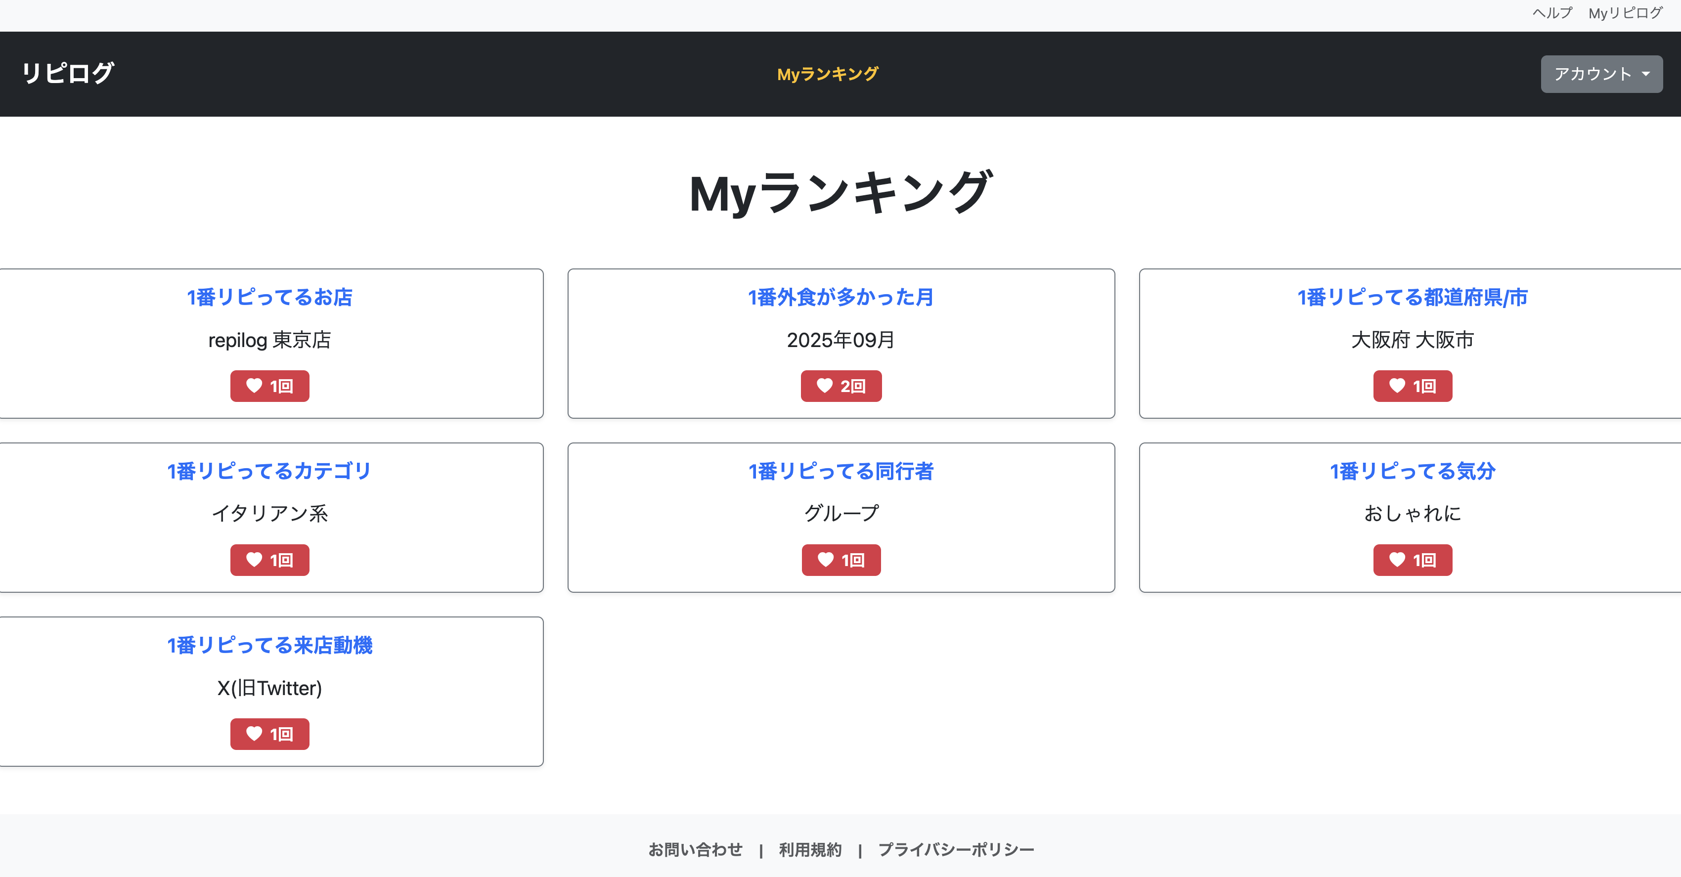Open the 利用規約 page
This screenshot has width=1681, height=877.
tap(810, 849)
